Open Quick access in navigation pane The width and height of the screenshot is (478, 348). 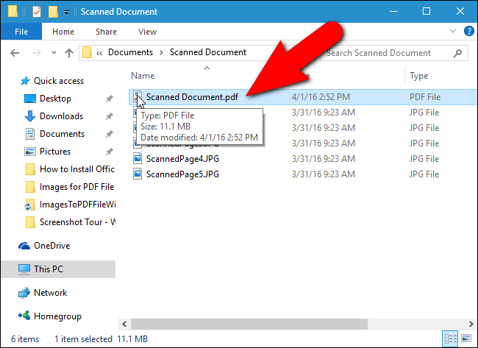59,81
